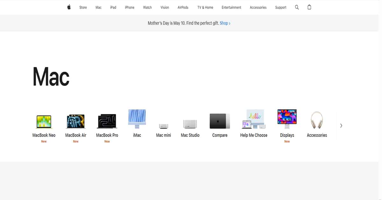Image resolution: width=382 pixels, height=200 pixels.
Task: Click the New badge under MacBook Air
Action: [x=76, y=141]
